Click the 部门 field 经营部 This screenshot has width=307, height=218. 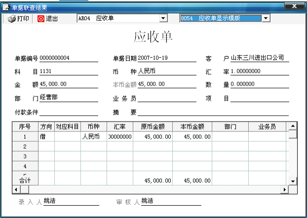(69, 98)
